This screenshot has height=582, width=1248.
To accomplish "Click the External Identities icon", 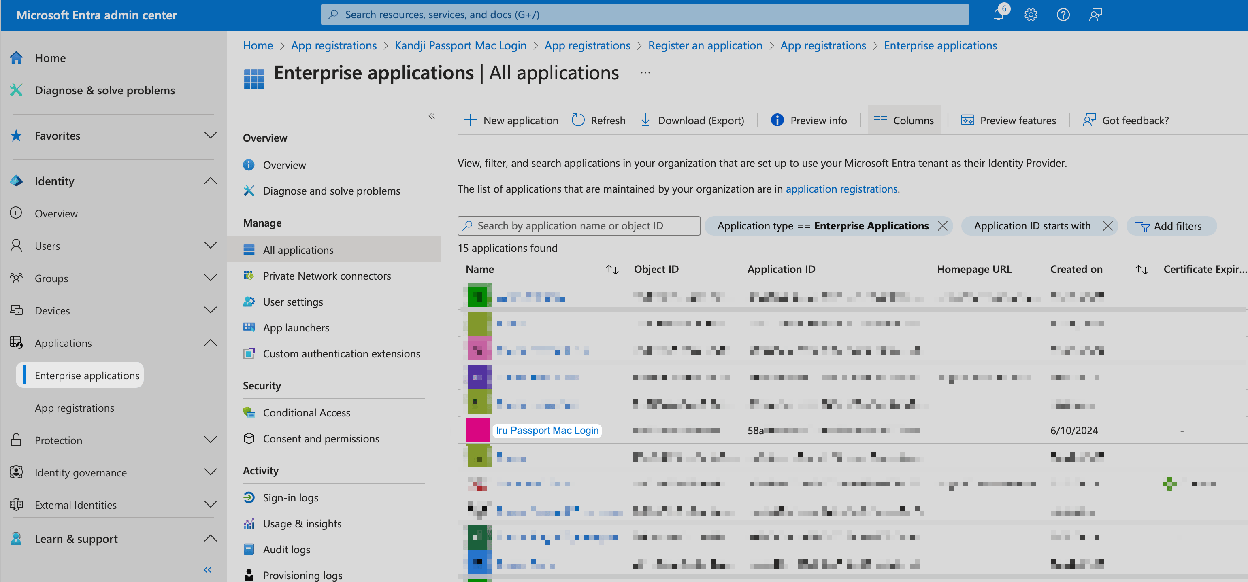I will (17, 505).
